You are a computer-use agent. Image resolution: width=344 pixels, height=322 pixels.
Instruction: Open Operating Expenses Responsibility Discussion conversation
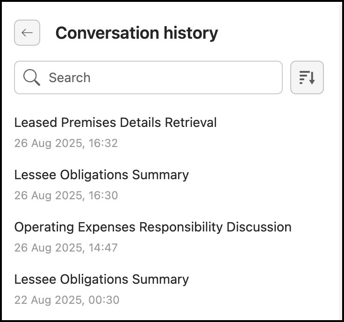[153, 227]
